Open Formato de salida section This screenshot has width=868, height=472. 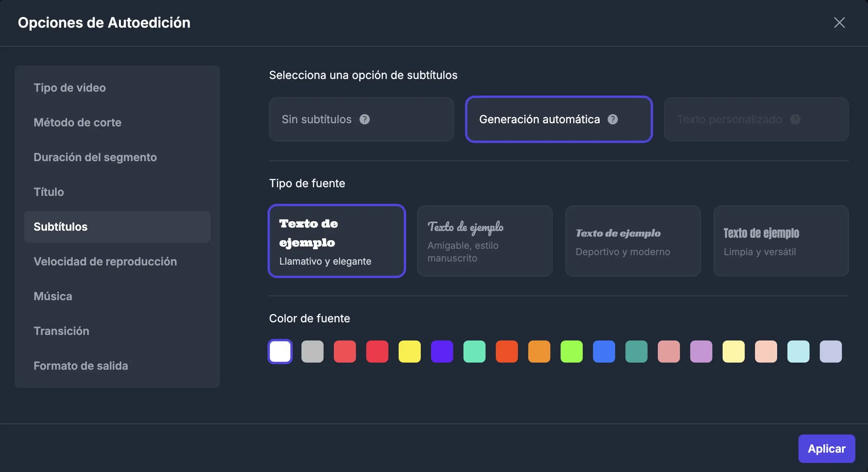point(81,366)
